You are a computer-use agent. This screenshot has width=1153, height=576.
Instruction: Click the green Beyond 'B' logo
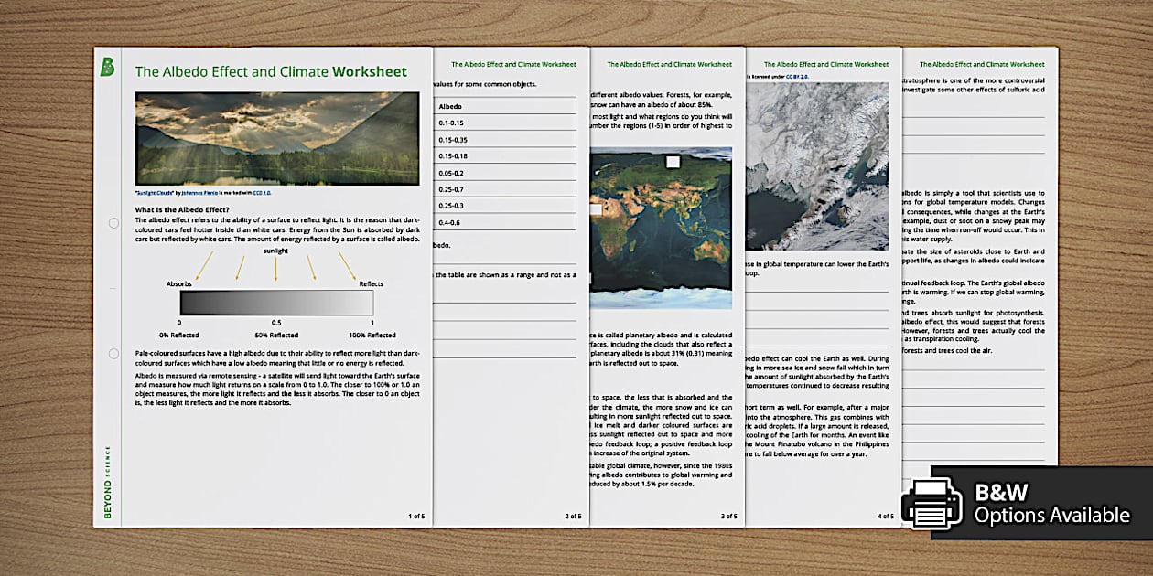(108, 67)
